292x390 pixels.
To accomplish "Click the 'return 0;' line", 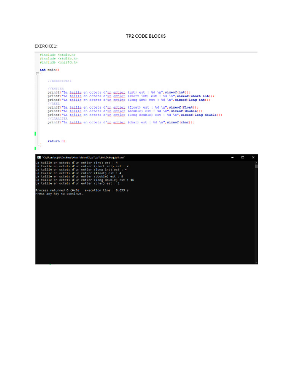I will [57, 141].
